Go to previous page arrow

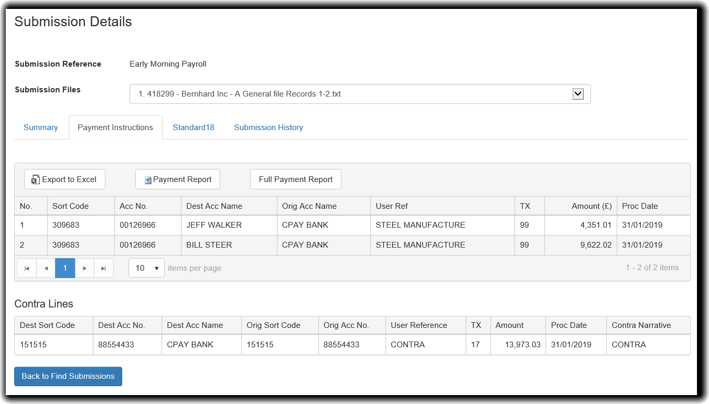(x=46, y=268)
